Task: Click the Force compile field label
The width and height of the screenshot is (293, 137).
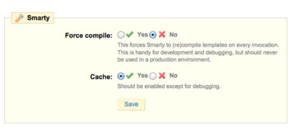Action: (x=89, y=35)
